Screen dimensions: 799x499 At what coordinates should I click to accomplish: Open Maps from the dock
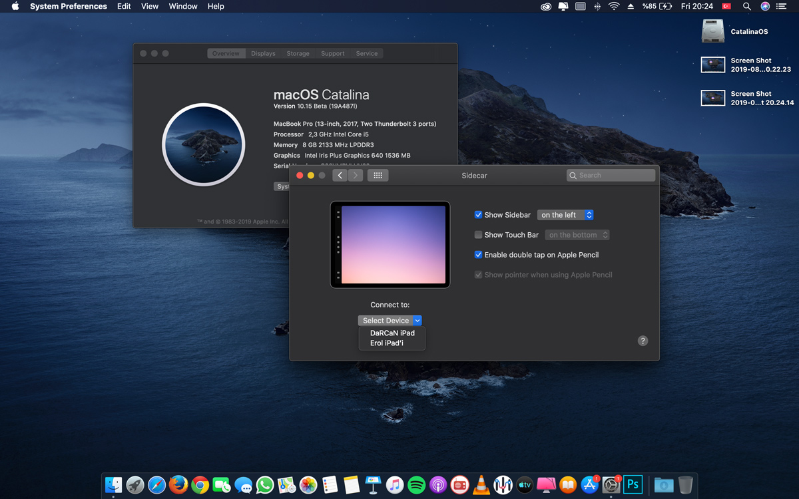[x=286, y=485]
